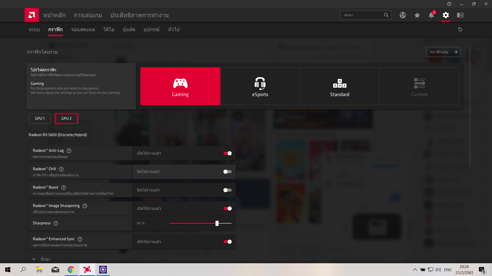
Task: Click the 'Radeon RX 560X (Discrete/Hybrid)' label
Action: [x=58, y=135]
